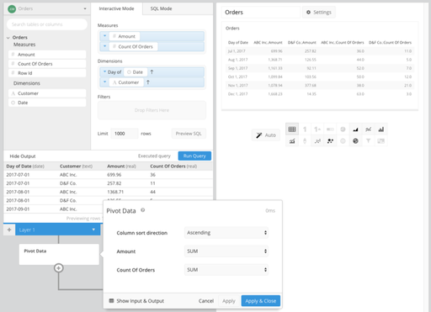
Task: Select Date dimension in sidebar list
Action: (x=47, y=103)
